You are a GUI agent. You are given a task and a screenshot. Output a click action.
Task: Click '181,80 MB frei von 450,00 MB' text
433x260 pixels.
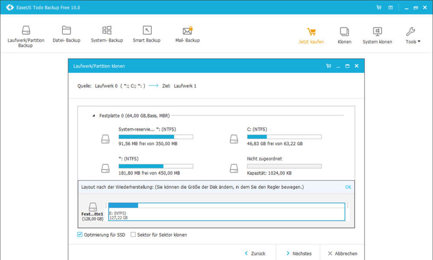(149, 173)
